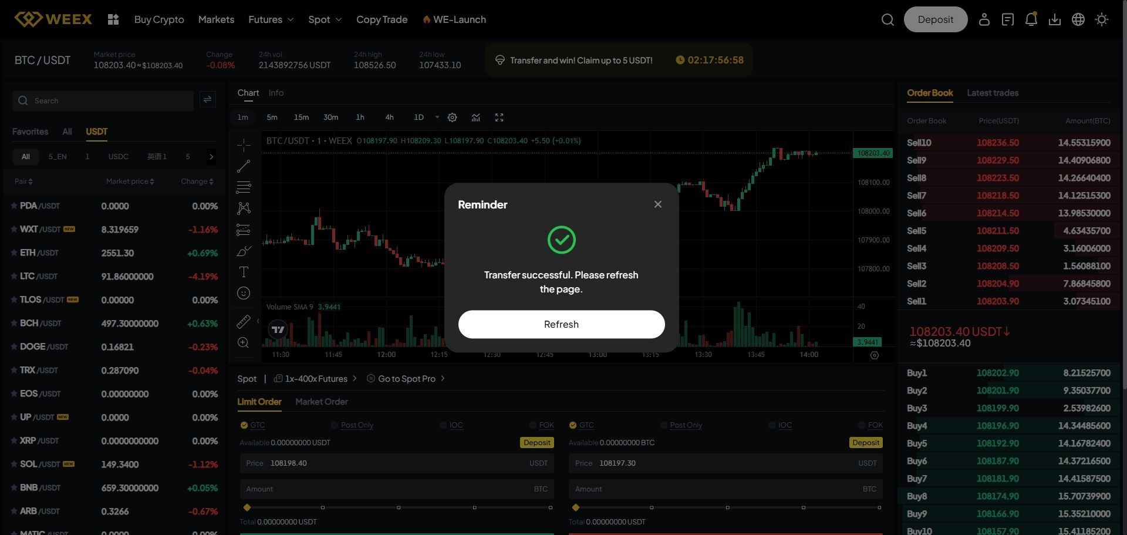Switch theme using the sun icon
Image resolution: width=1127 pixels, height=535 pixels.
[1101, 20]
